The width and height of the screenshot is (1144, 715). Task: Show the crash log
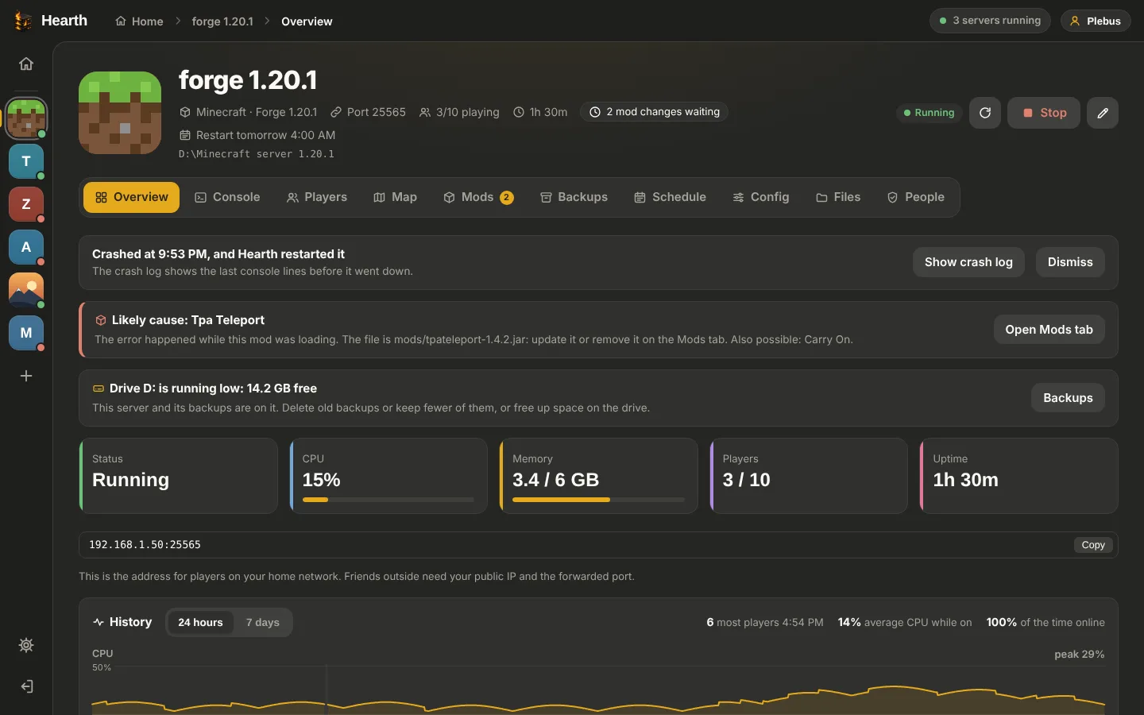pos(968,262)
